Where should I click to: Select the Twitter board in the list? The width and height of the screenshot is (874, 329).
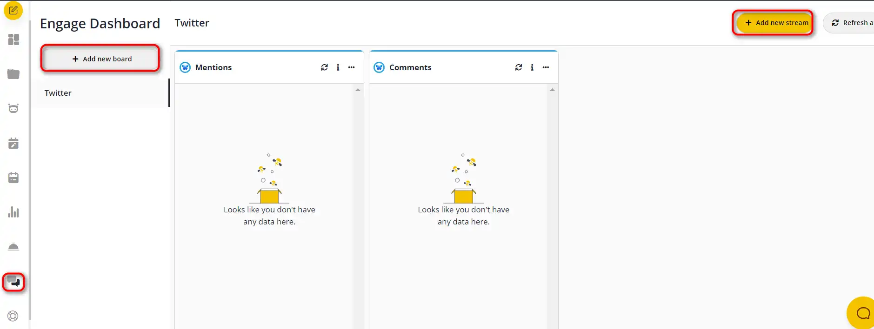click(x=100, y=93)
